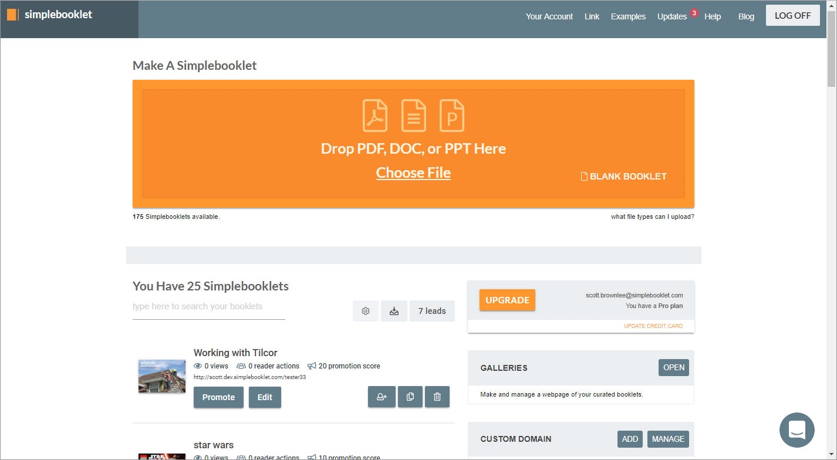Duplicate the Working with Tilcor booklet

pos(410,397)
